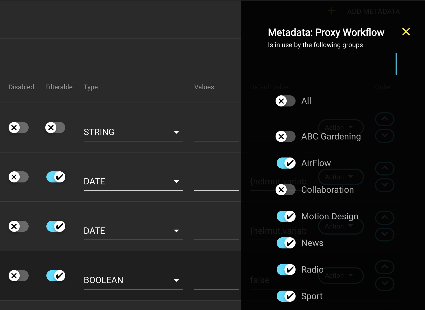This screenshot has height=310, width=425.
Task: Open the Action dropdown in the STRING row
Action: pos(340,127)
